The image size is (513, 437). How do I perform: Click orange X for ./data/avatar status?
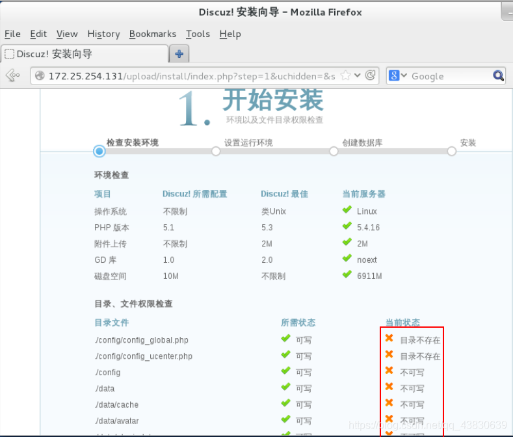click(x=389, y=419)
